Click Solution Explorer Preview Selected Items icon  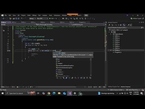coord(130,25)
